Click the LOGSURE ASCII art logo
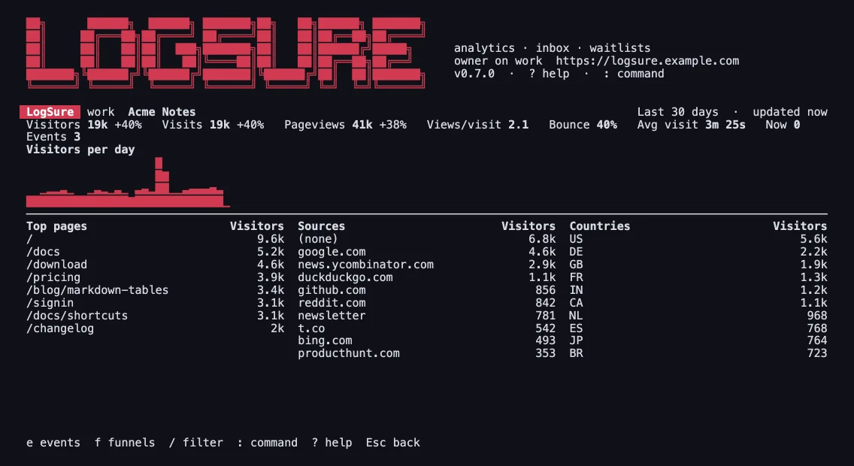The width and height of the screenshot is (854, 466). pyautogui.click(x=226, y=53)
